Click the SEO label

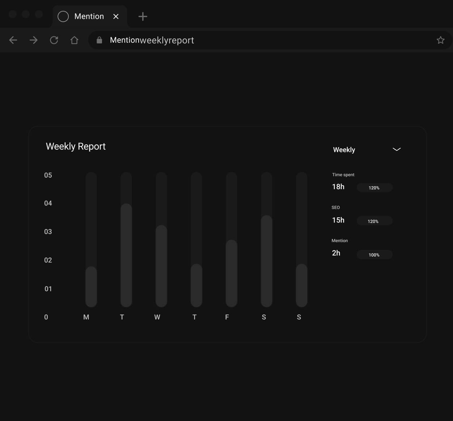pyautogui.click(x=336, y=208)
